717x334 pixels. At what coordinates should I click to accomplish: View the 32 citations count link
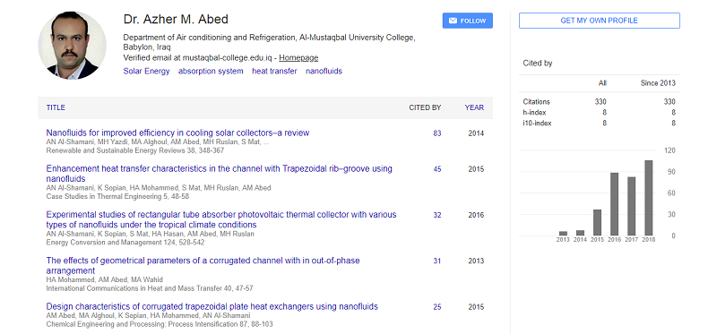(437, 215)
